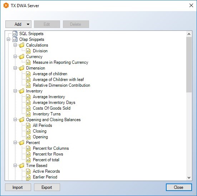Click the Olap Snippets document icon

click(15, 39)
